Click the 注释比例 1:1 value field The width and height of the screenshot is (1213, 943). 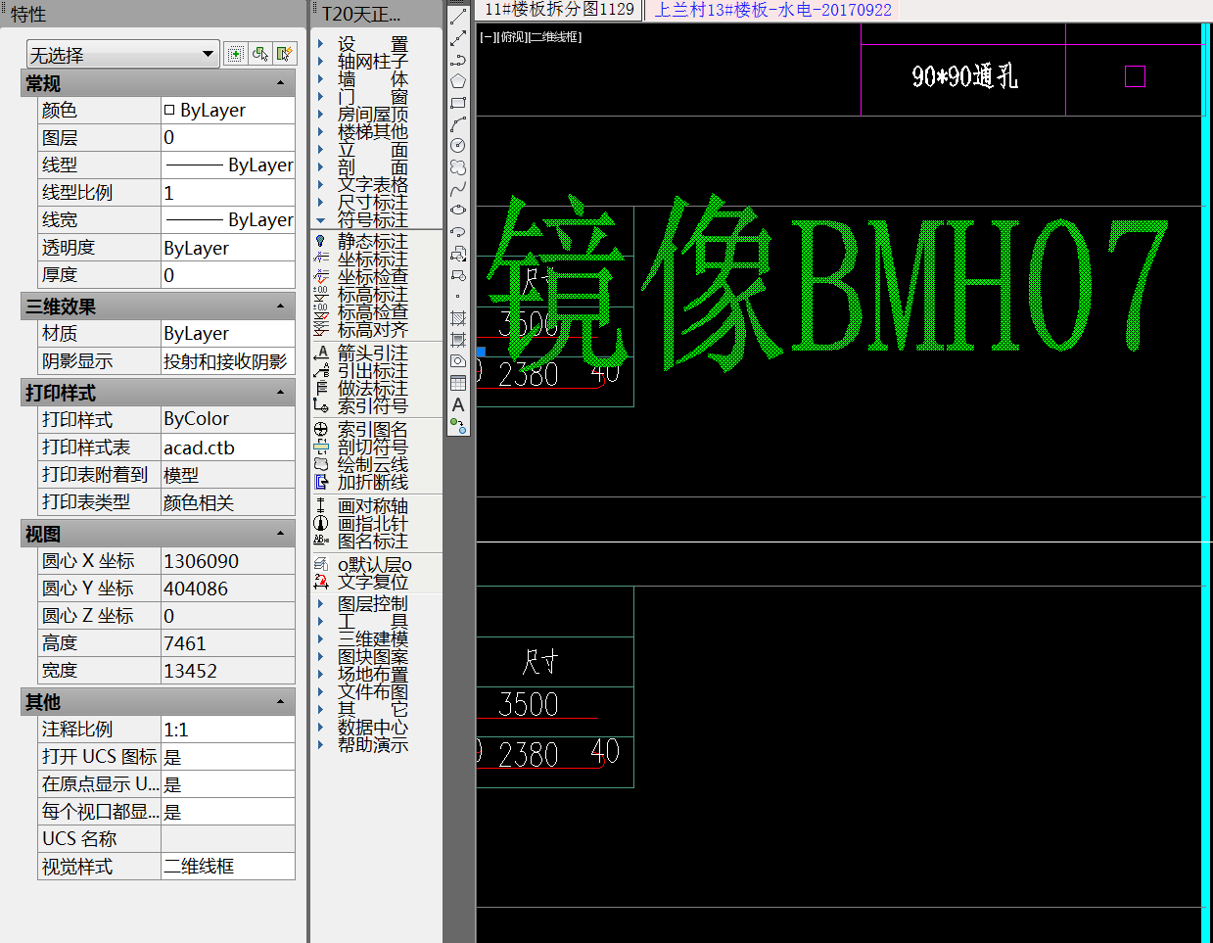227,730
